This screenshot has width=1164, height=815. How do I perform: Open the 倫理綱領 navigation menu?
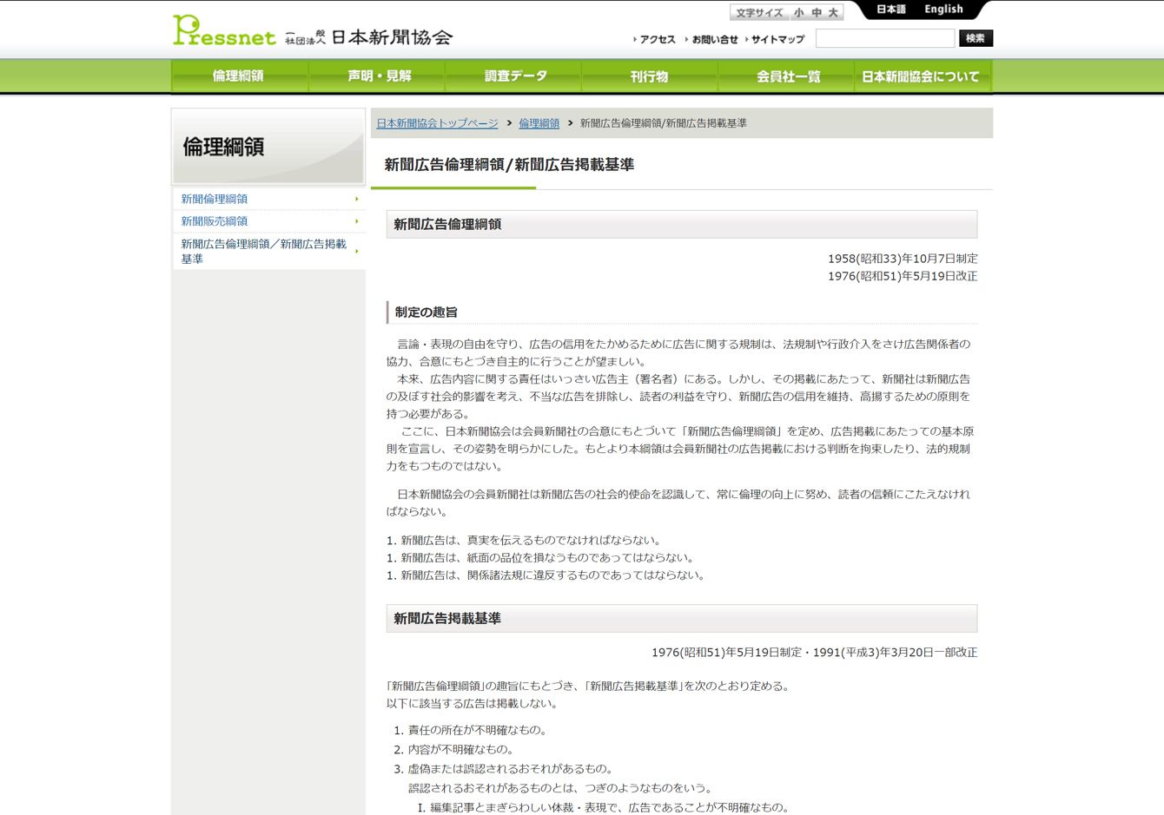click(x=239, y=76)
